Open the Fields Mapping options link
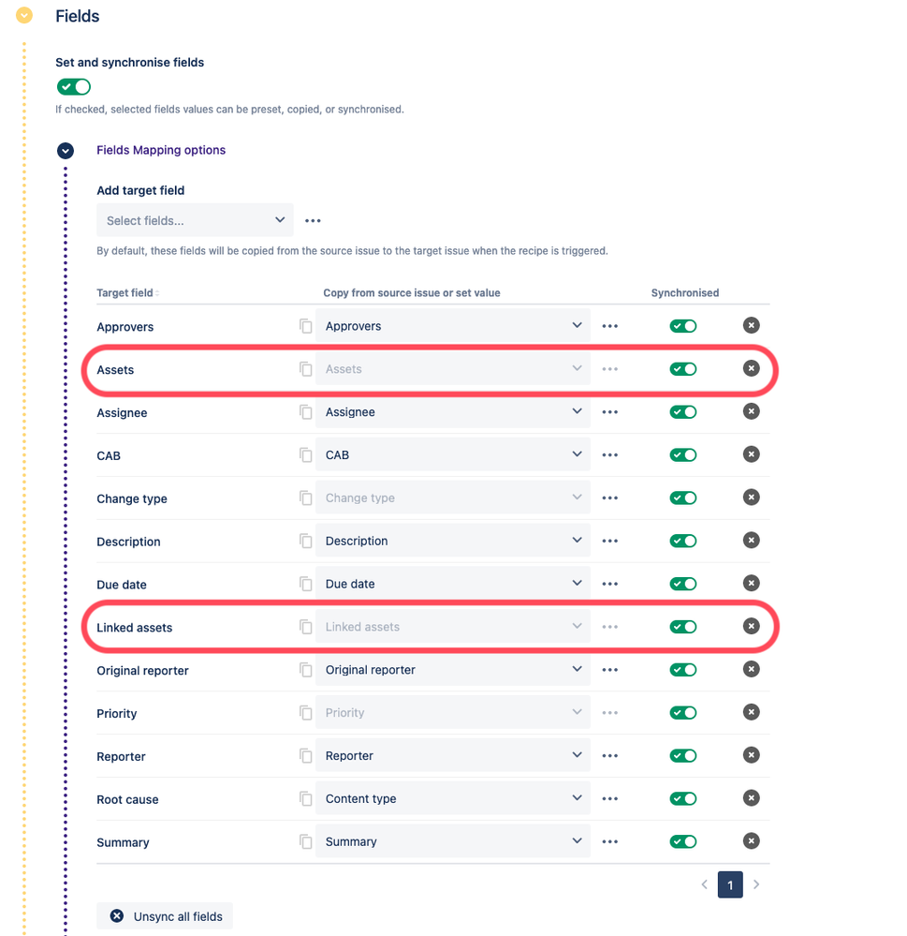The height and width of the screenshot is (936, 907). (x=160, y=150)
